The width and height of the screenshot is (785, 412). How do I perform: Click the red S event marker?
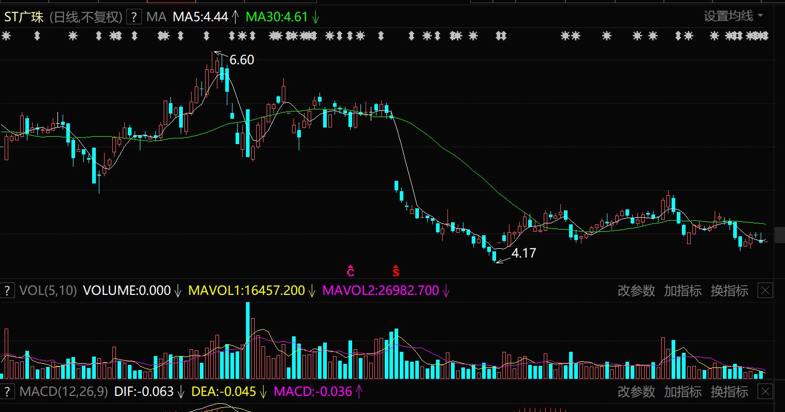(396, 271)
